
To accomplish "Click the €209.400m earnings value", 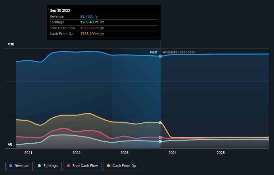I will (89, 22).
